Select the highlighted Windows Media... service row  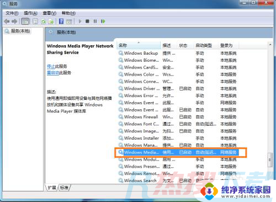(x=178, y=152)
